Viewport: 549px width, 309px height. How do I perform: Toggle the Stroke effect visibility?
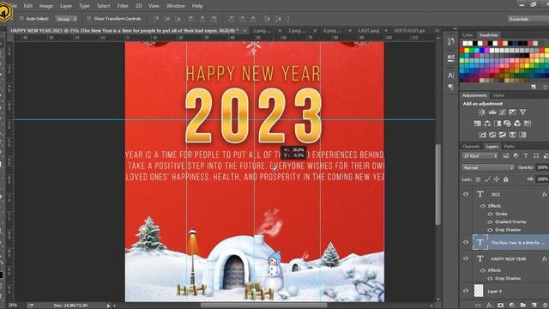[490, 214]
